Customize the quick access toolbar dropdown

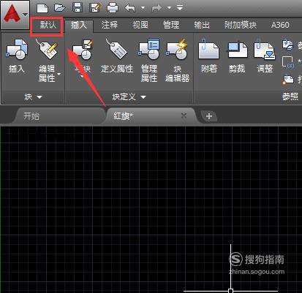(180, 8)
